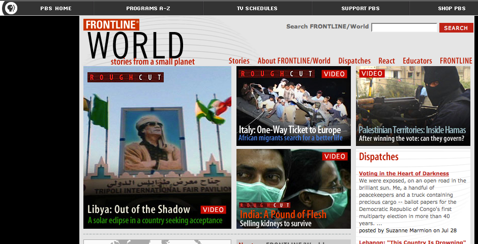Click ROUGH CUT badge on Libya story
The height and width of the screenshot is (244, 478).
pos(126,77)
